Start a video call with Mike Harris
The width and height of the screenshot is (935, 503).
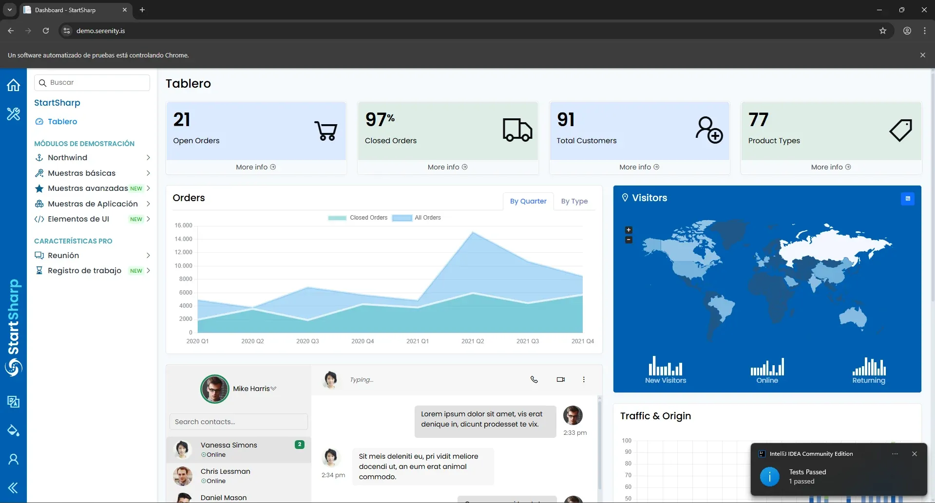560,379
